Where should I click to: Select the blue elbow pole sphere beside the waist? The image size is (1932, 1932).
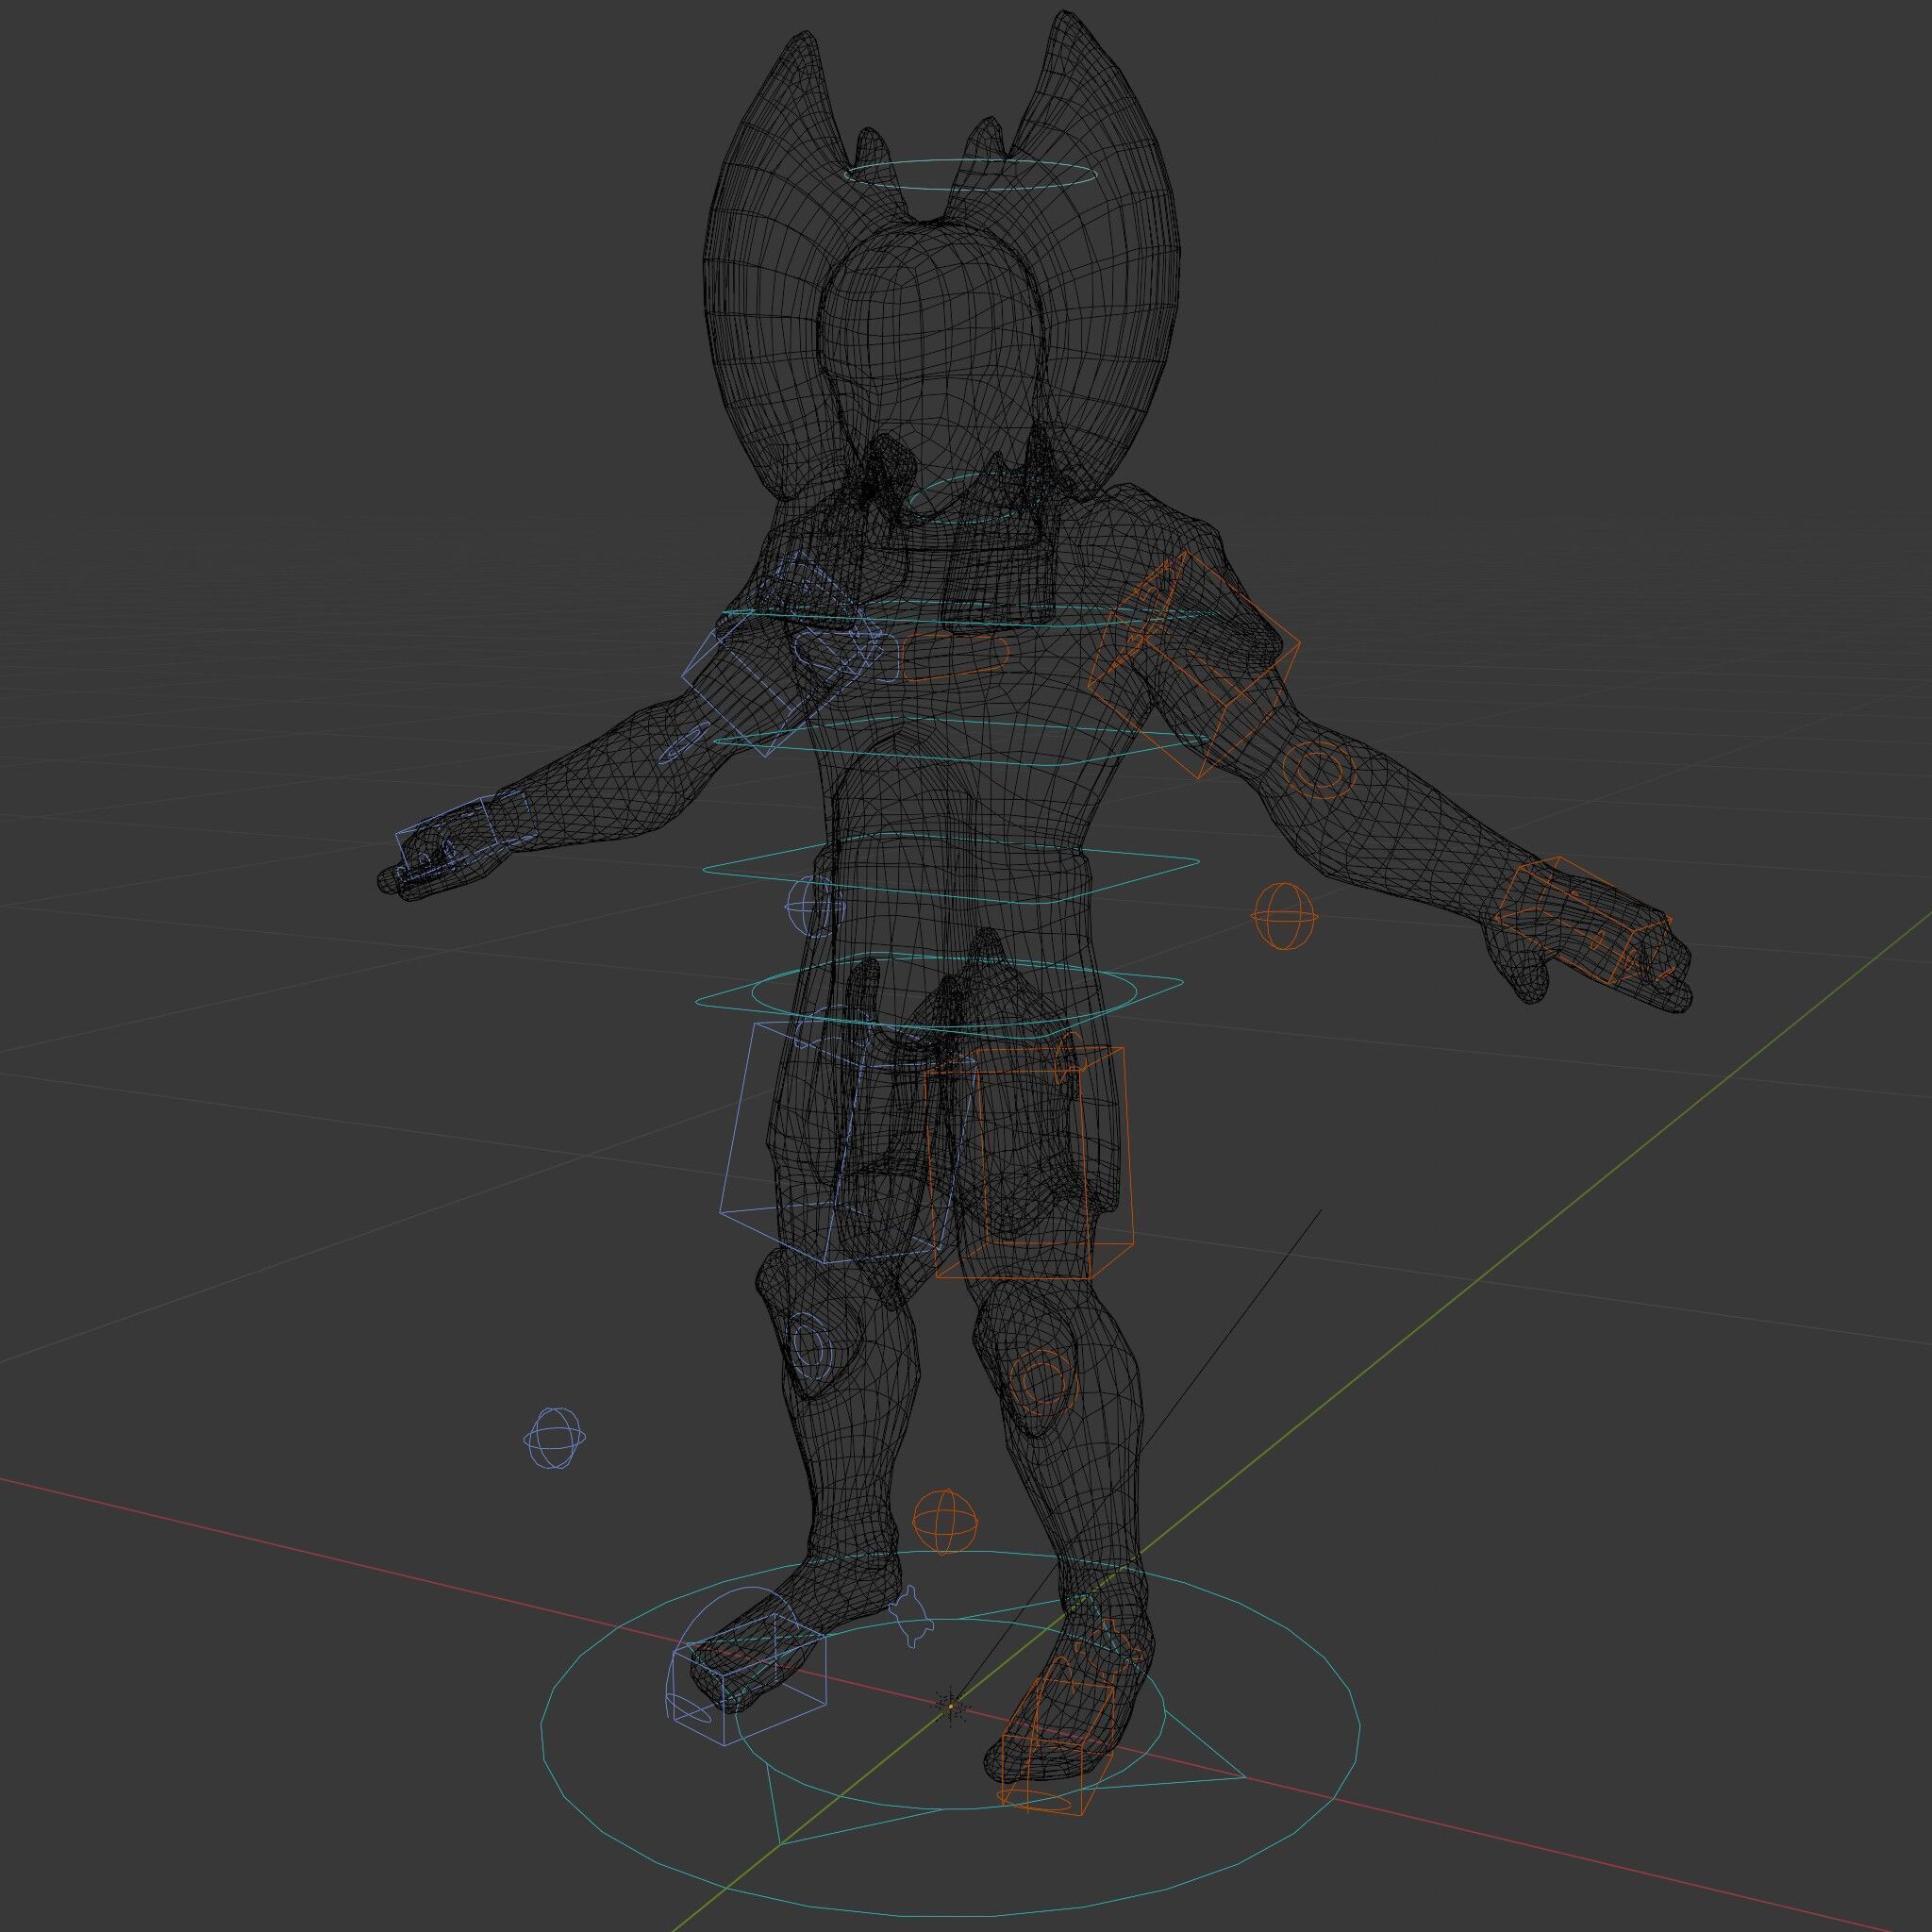tap(814, 906)
